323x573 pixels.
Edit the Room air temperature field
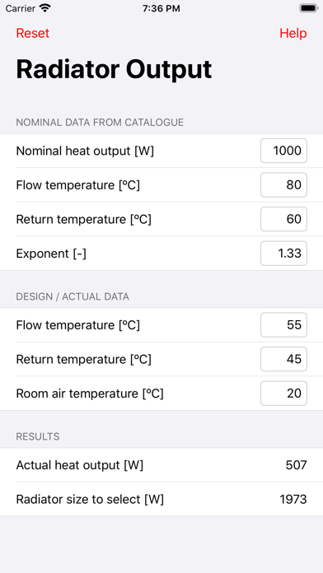tap(283, 394)
